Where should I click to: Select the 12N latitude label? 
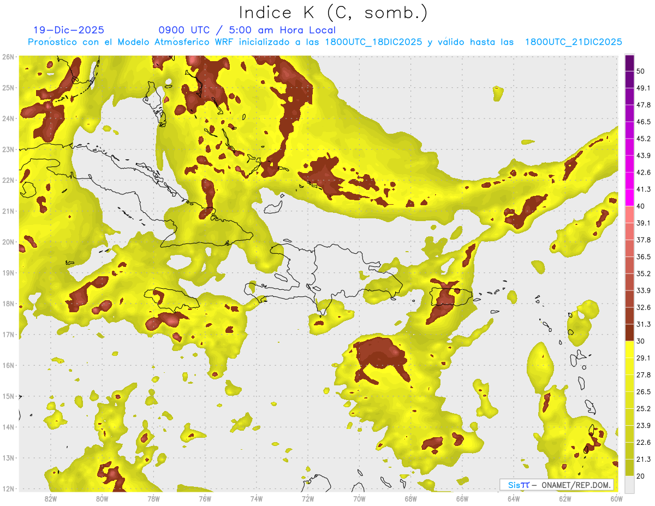point(8,489)
